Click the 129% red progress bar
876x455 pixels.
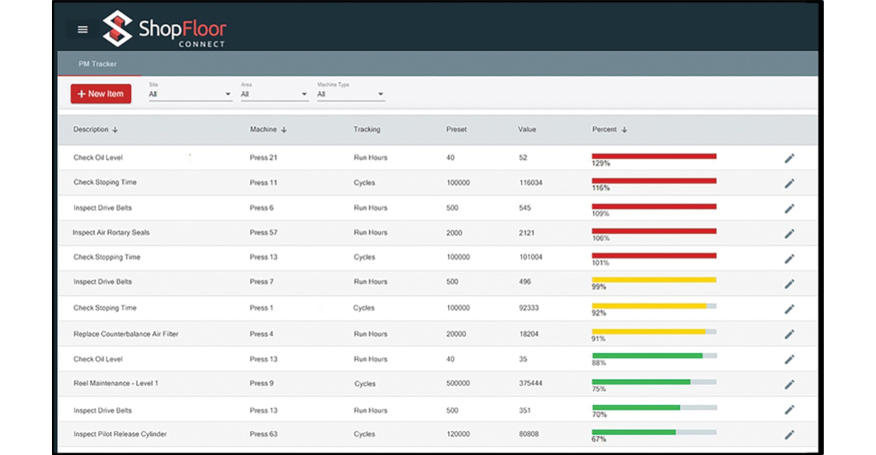(654, 156)
